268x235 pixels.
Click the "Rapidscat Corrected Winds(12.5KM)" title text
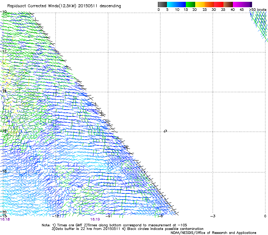(x=42, y=6)
